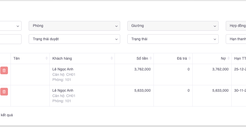The image size is (246, 127).
Task: Sort by Nợ column sort icon
Action: tap(229, 58)
